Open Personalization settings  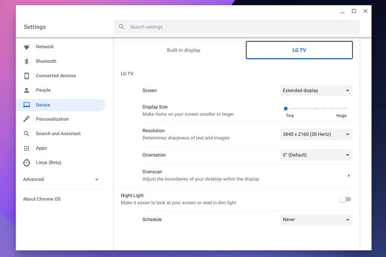(x=52, y=119)
